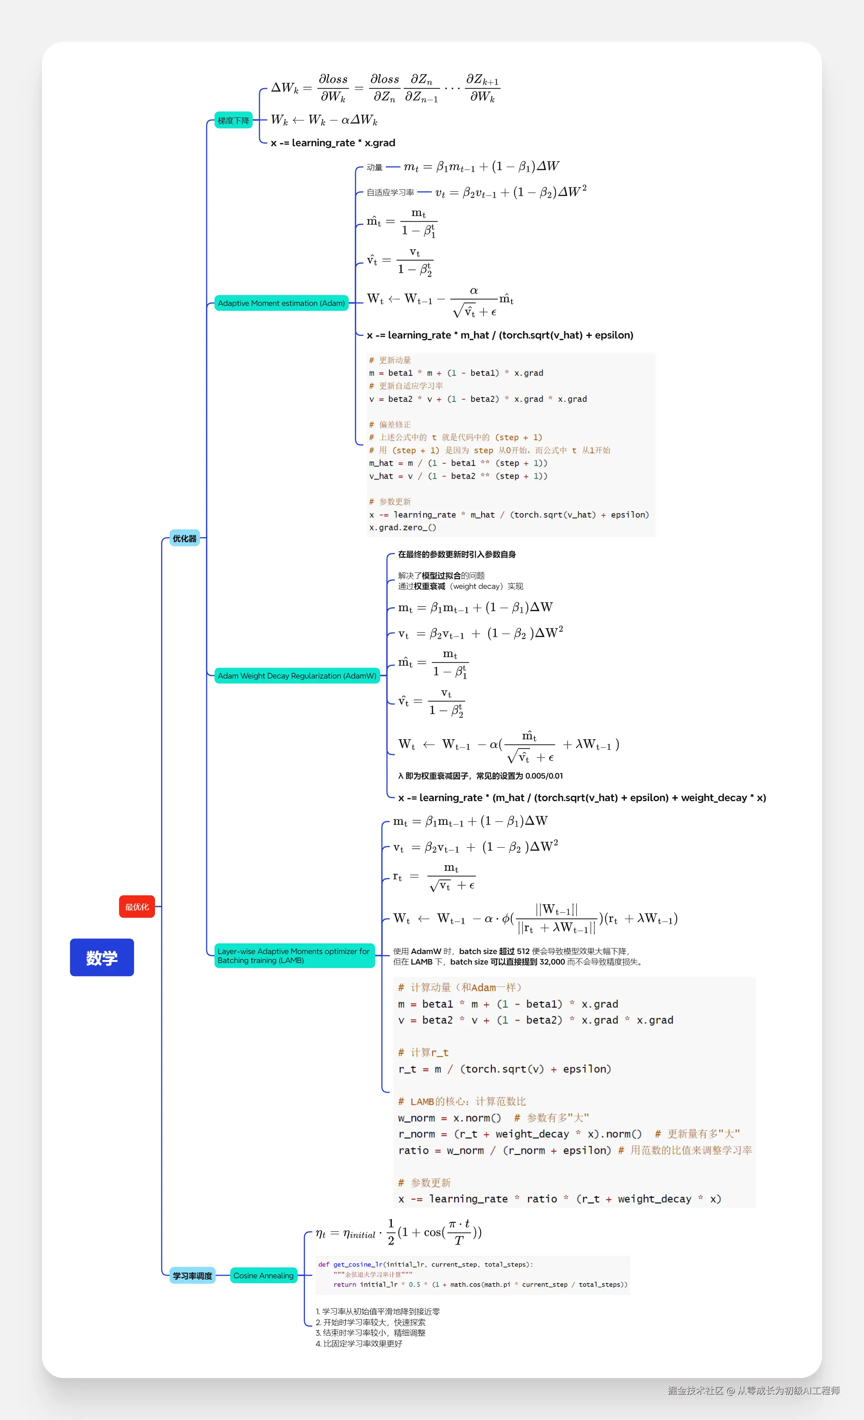
Task: Select the 梯度下降 topic node
Action: [x=234, y=120]
